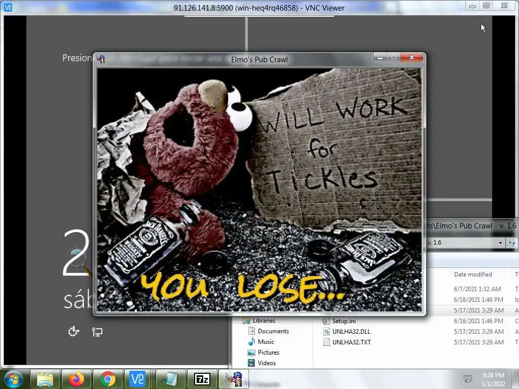Click the Pictures icon in navigation pane
Viewport: 519px width, 389px height.
[x=251, y=353]
